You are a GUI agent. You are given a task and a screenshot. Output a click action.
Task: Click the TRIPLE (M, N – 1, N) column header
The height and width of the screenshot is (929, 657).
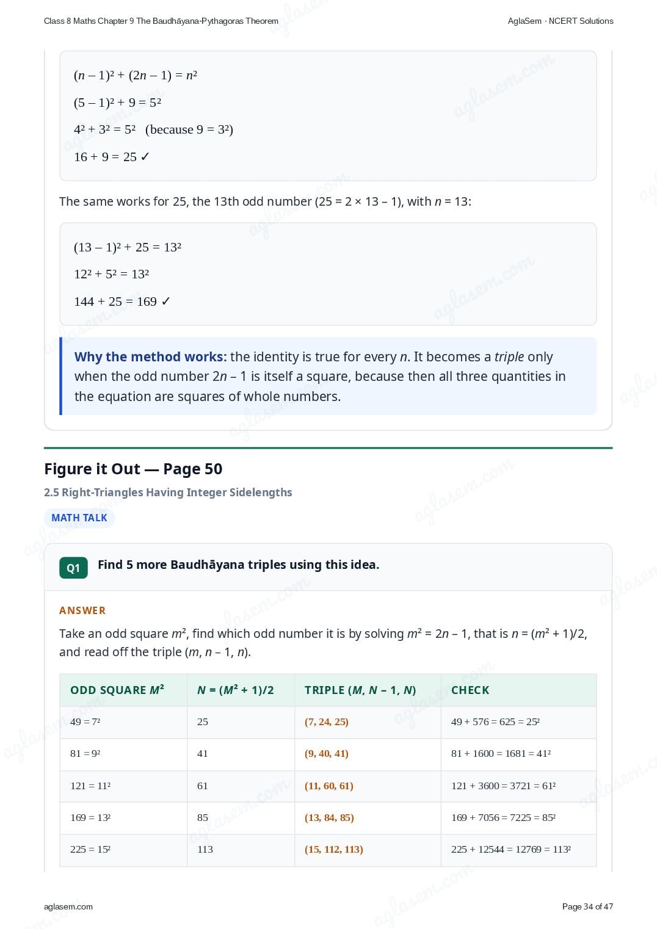(x=360, y=690)
